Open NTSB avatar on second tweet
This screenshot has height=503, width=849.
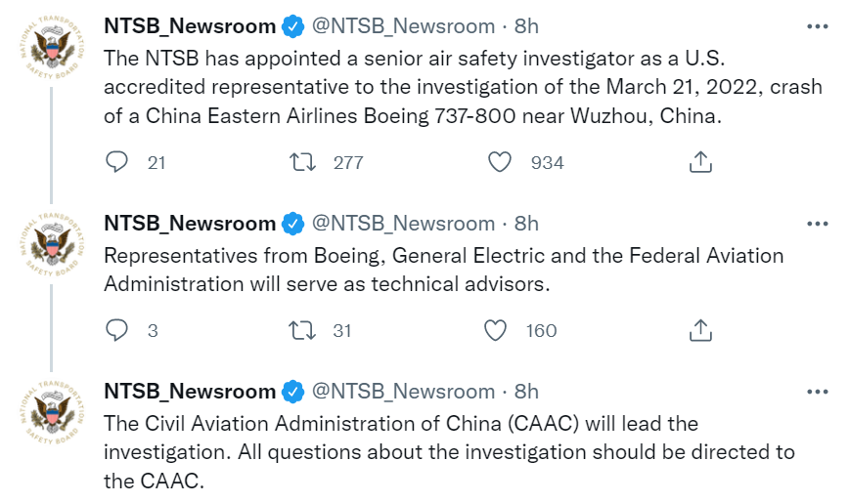(x=52, y=245)
